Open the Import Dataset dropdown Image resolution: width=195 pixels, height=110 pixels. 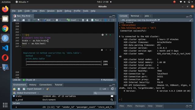33,89
